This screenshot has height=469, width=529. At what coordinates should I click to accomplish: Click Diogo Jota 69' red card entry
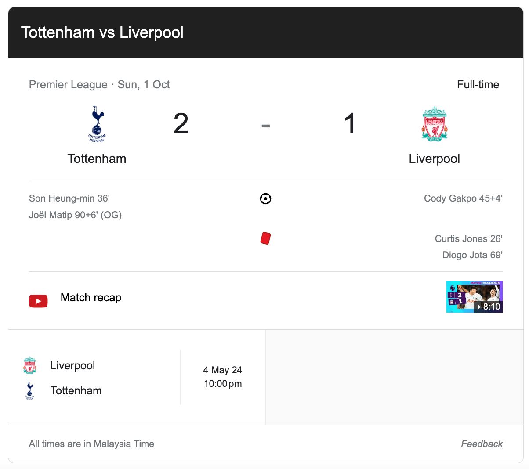(x=472, y=255)
